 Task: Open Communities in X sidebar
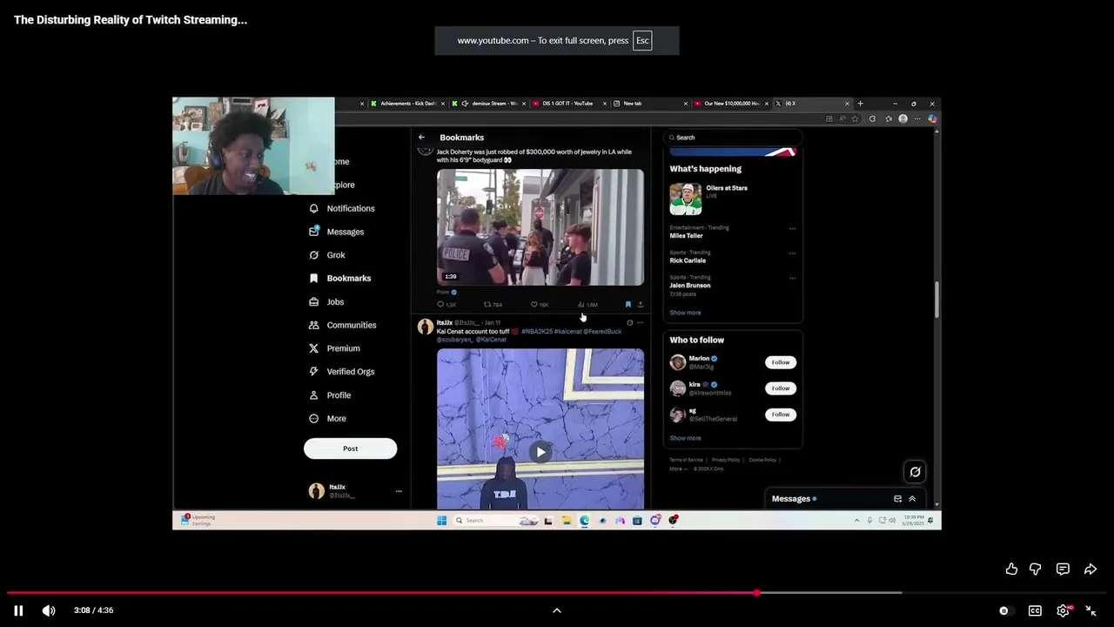[343, 325]
